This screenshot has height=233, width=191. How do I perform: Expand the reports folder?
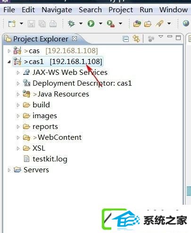[x=18, y=127]
